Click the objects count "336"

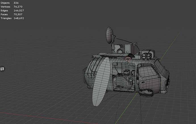(16, 3)
